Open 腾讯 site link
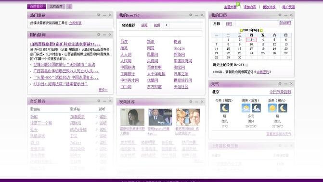This screenshot has width=323, height=182. [177, 42]
